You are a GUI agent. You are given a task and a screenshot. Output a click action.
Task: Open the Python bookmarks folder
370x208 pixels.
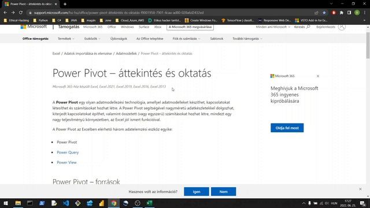pyautogui.click(x=40, y=21)
